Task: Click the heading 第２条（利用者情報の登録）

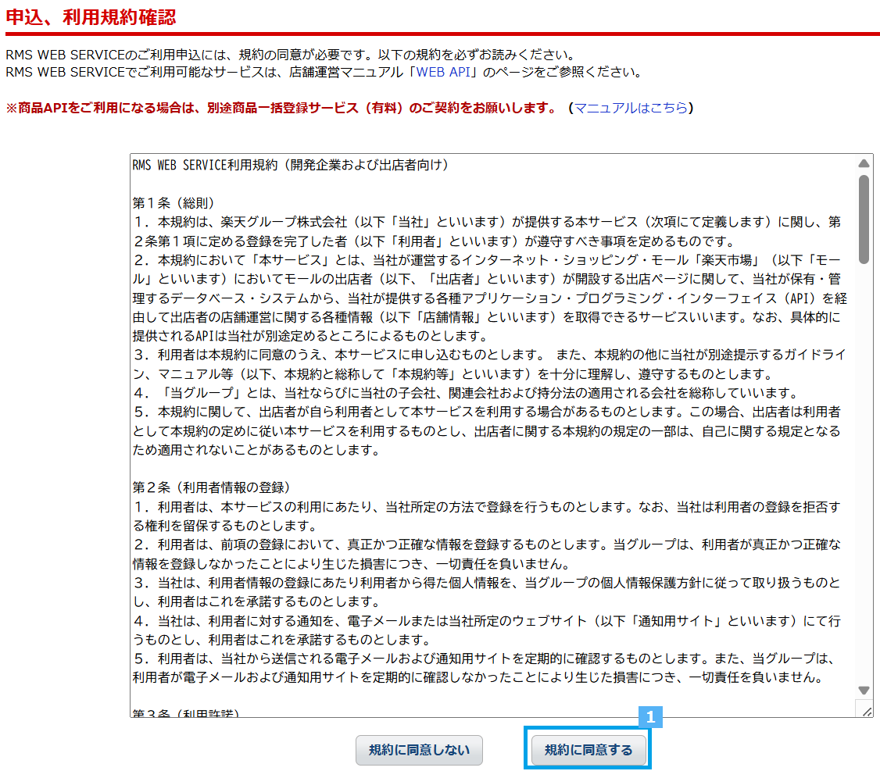Action: pyautogui.click(x=211, y=487)
